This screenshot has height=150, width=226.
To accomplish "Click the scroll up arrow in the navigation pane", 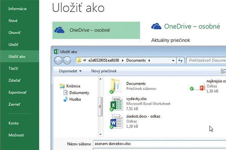I will 101,79.
